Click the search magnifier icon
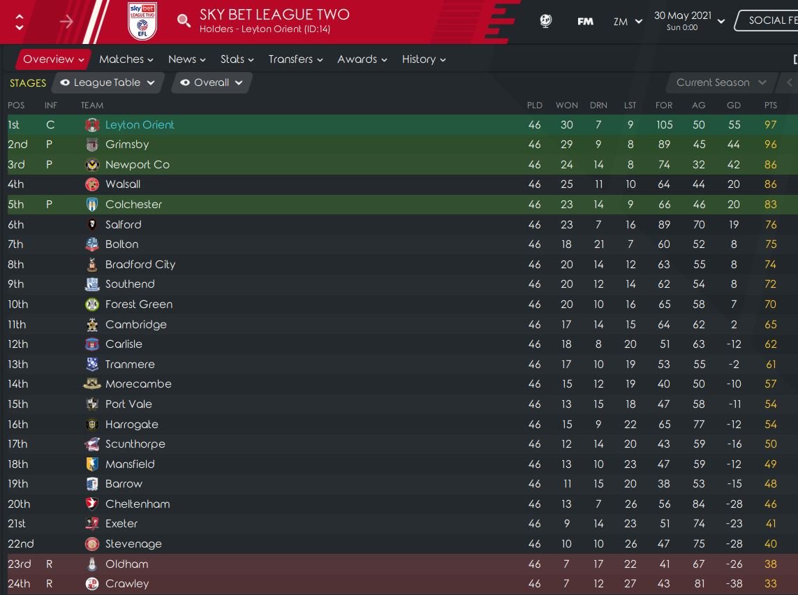 pos(184,21)
